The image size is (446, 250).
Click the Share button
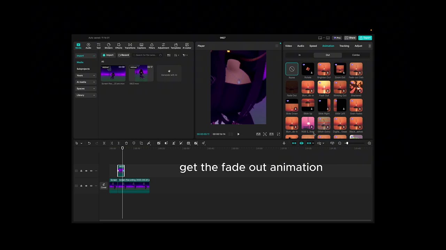(351, 38)
